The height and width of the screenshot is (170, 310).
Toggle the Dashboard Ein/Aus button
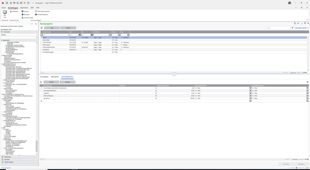[x=5, y=14]
